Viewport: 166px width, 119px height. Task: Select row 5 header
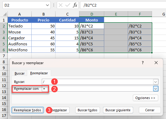4,44
